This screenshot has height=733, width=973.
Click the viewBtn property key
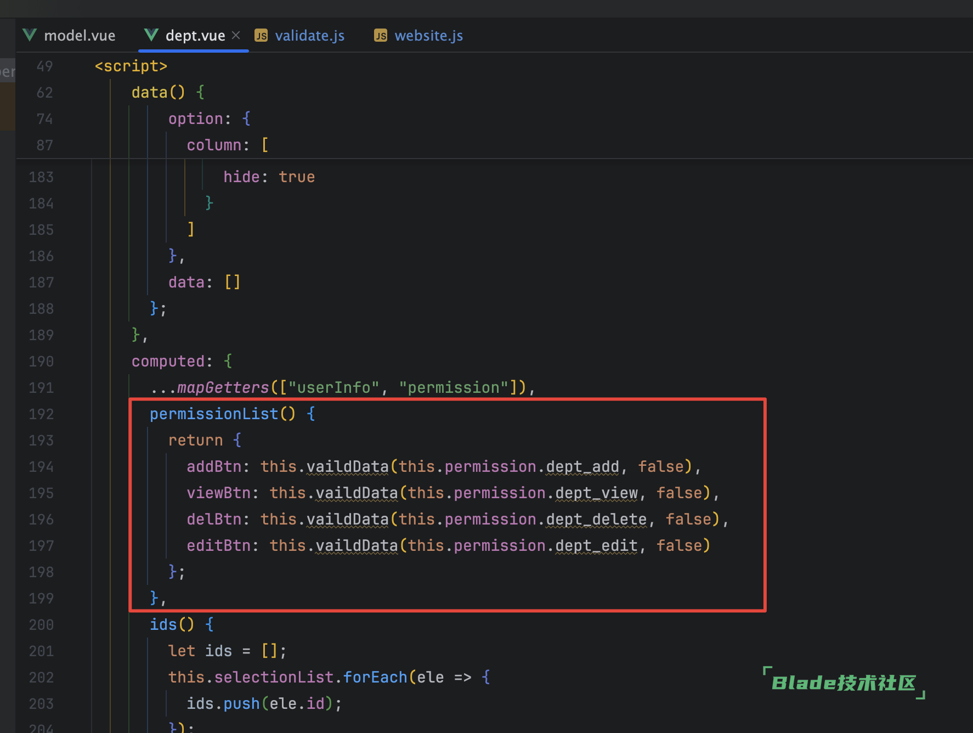point(218,493)
